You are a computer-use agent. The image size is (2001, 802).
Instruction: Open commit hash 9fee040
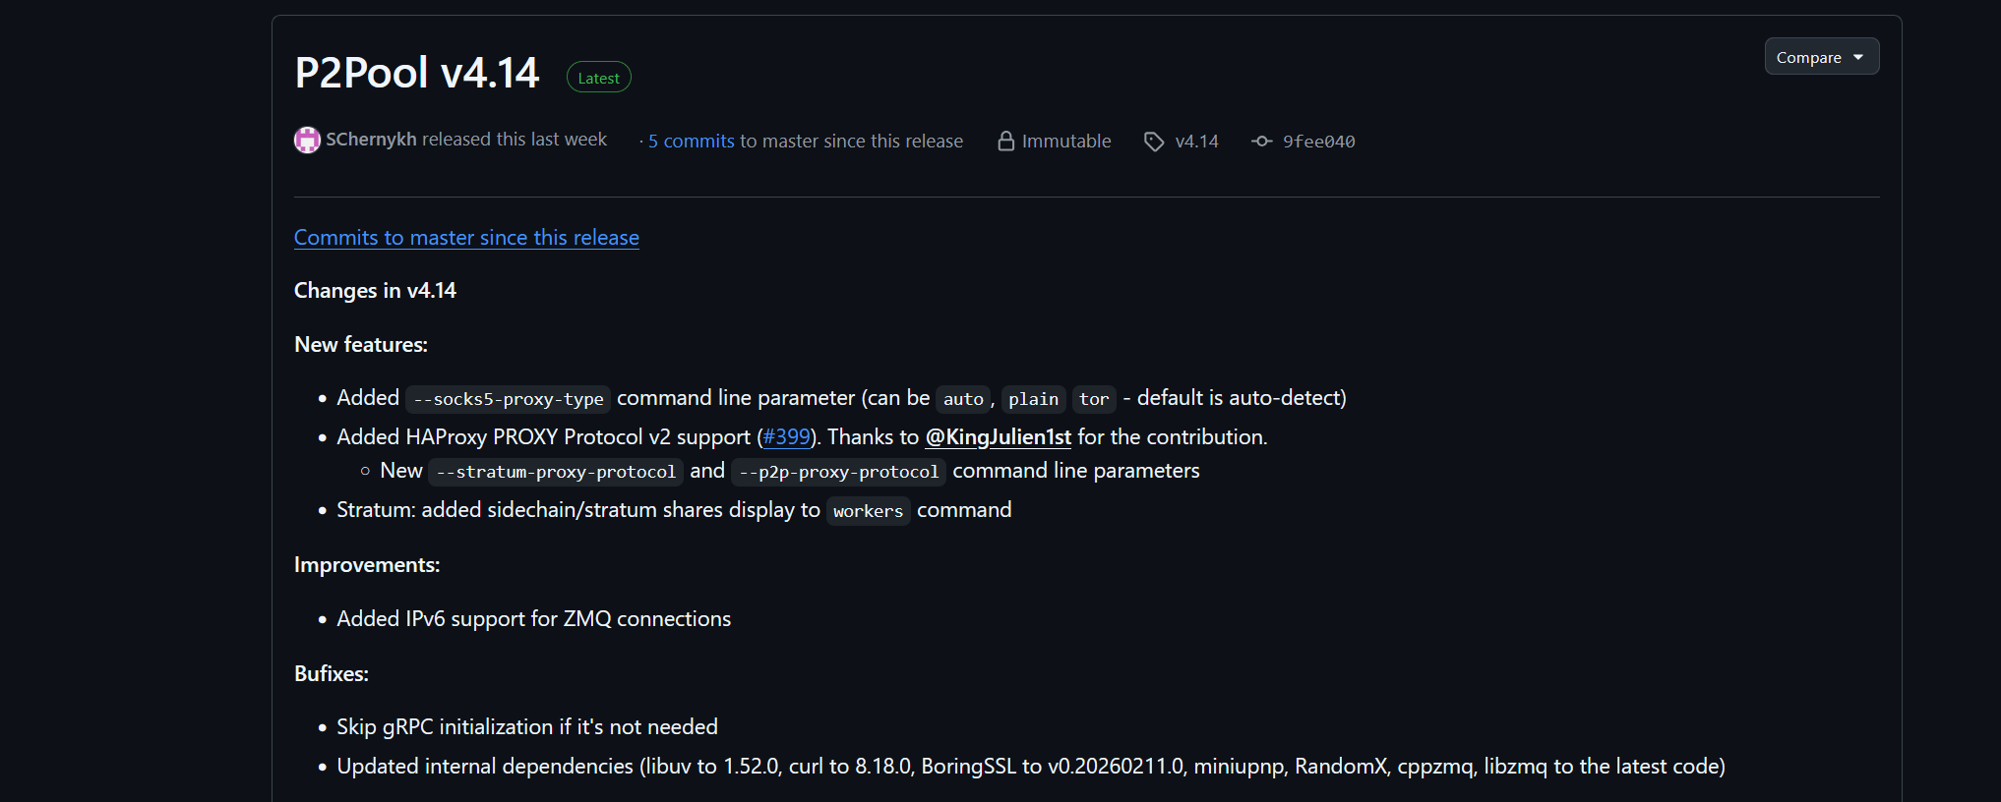point(1318,142)
